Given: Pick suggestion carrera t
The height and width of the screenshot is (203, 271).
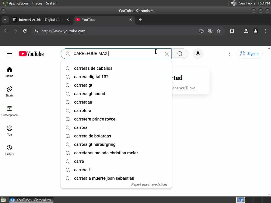Looking at the screenshot, I should [116, 170].
